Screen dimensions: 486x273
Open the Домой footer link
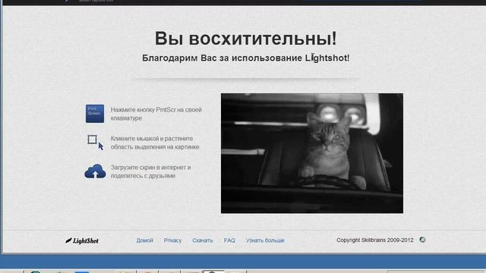coord(145,240)
